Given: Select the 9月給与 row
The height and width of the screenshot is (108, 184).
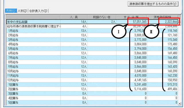Looking at the screenshot, I should click(92, 67).
